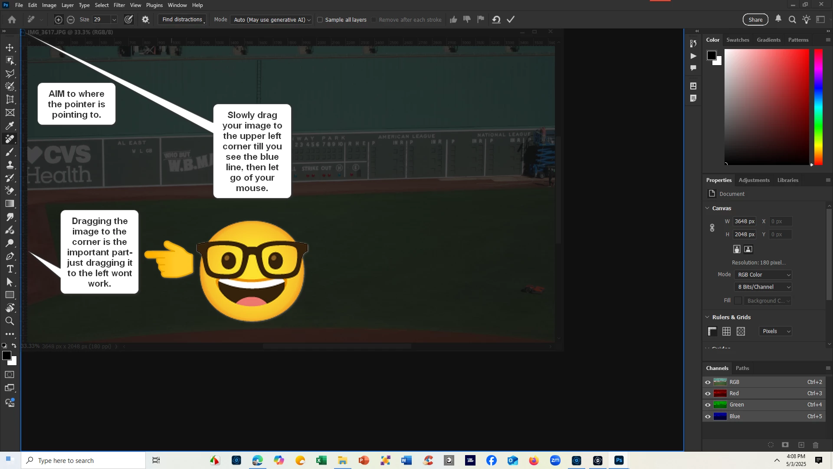
Task: Select the Move tool
Action: (10, 47)
